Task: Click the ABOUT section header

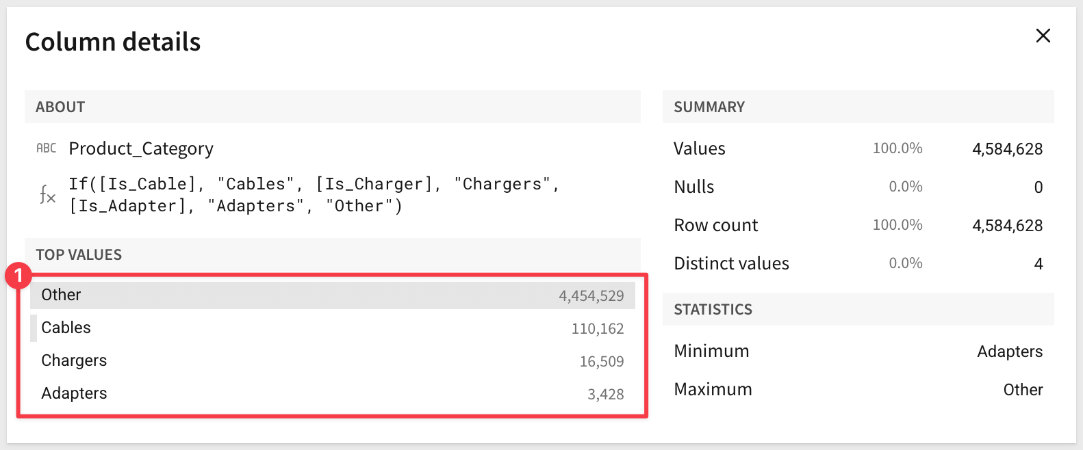Action: [60, 107]
